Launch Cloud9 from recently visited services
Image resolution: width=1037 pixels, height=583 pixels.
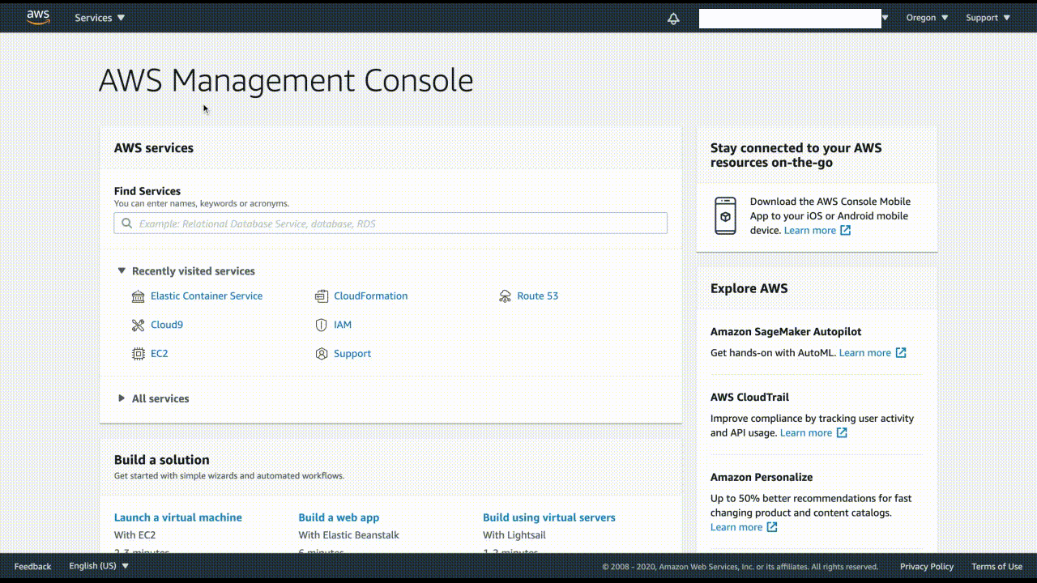point(167,325)
